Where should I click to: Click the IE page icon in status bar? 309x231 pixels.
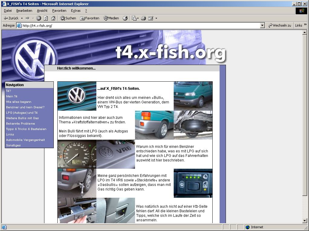point(4,227)
